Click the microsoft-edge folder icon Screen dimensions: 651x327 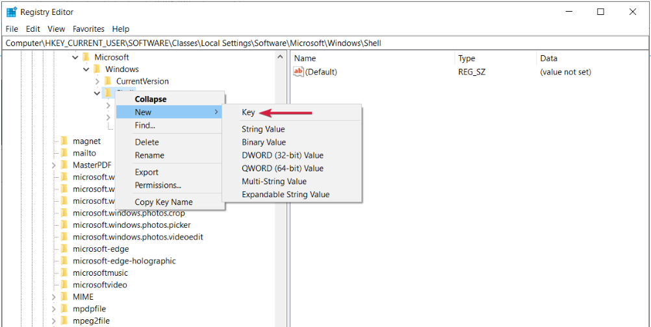(x=64, y=249)
